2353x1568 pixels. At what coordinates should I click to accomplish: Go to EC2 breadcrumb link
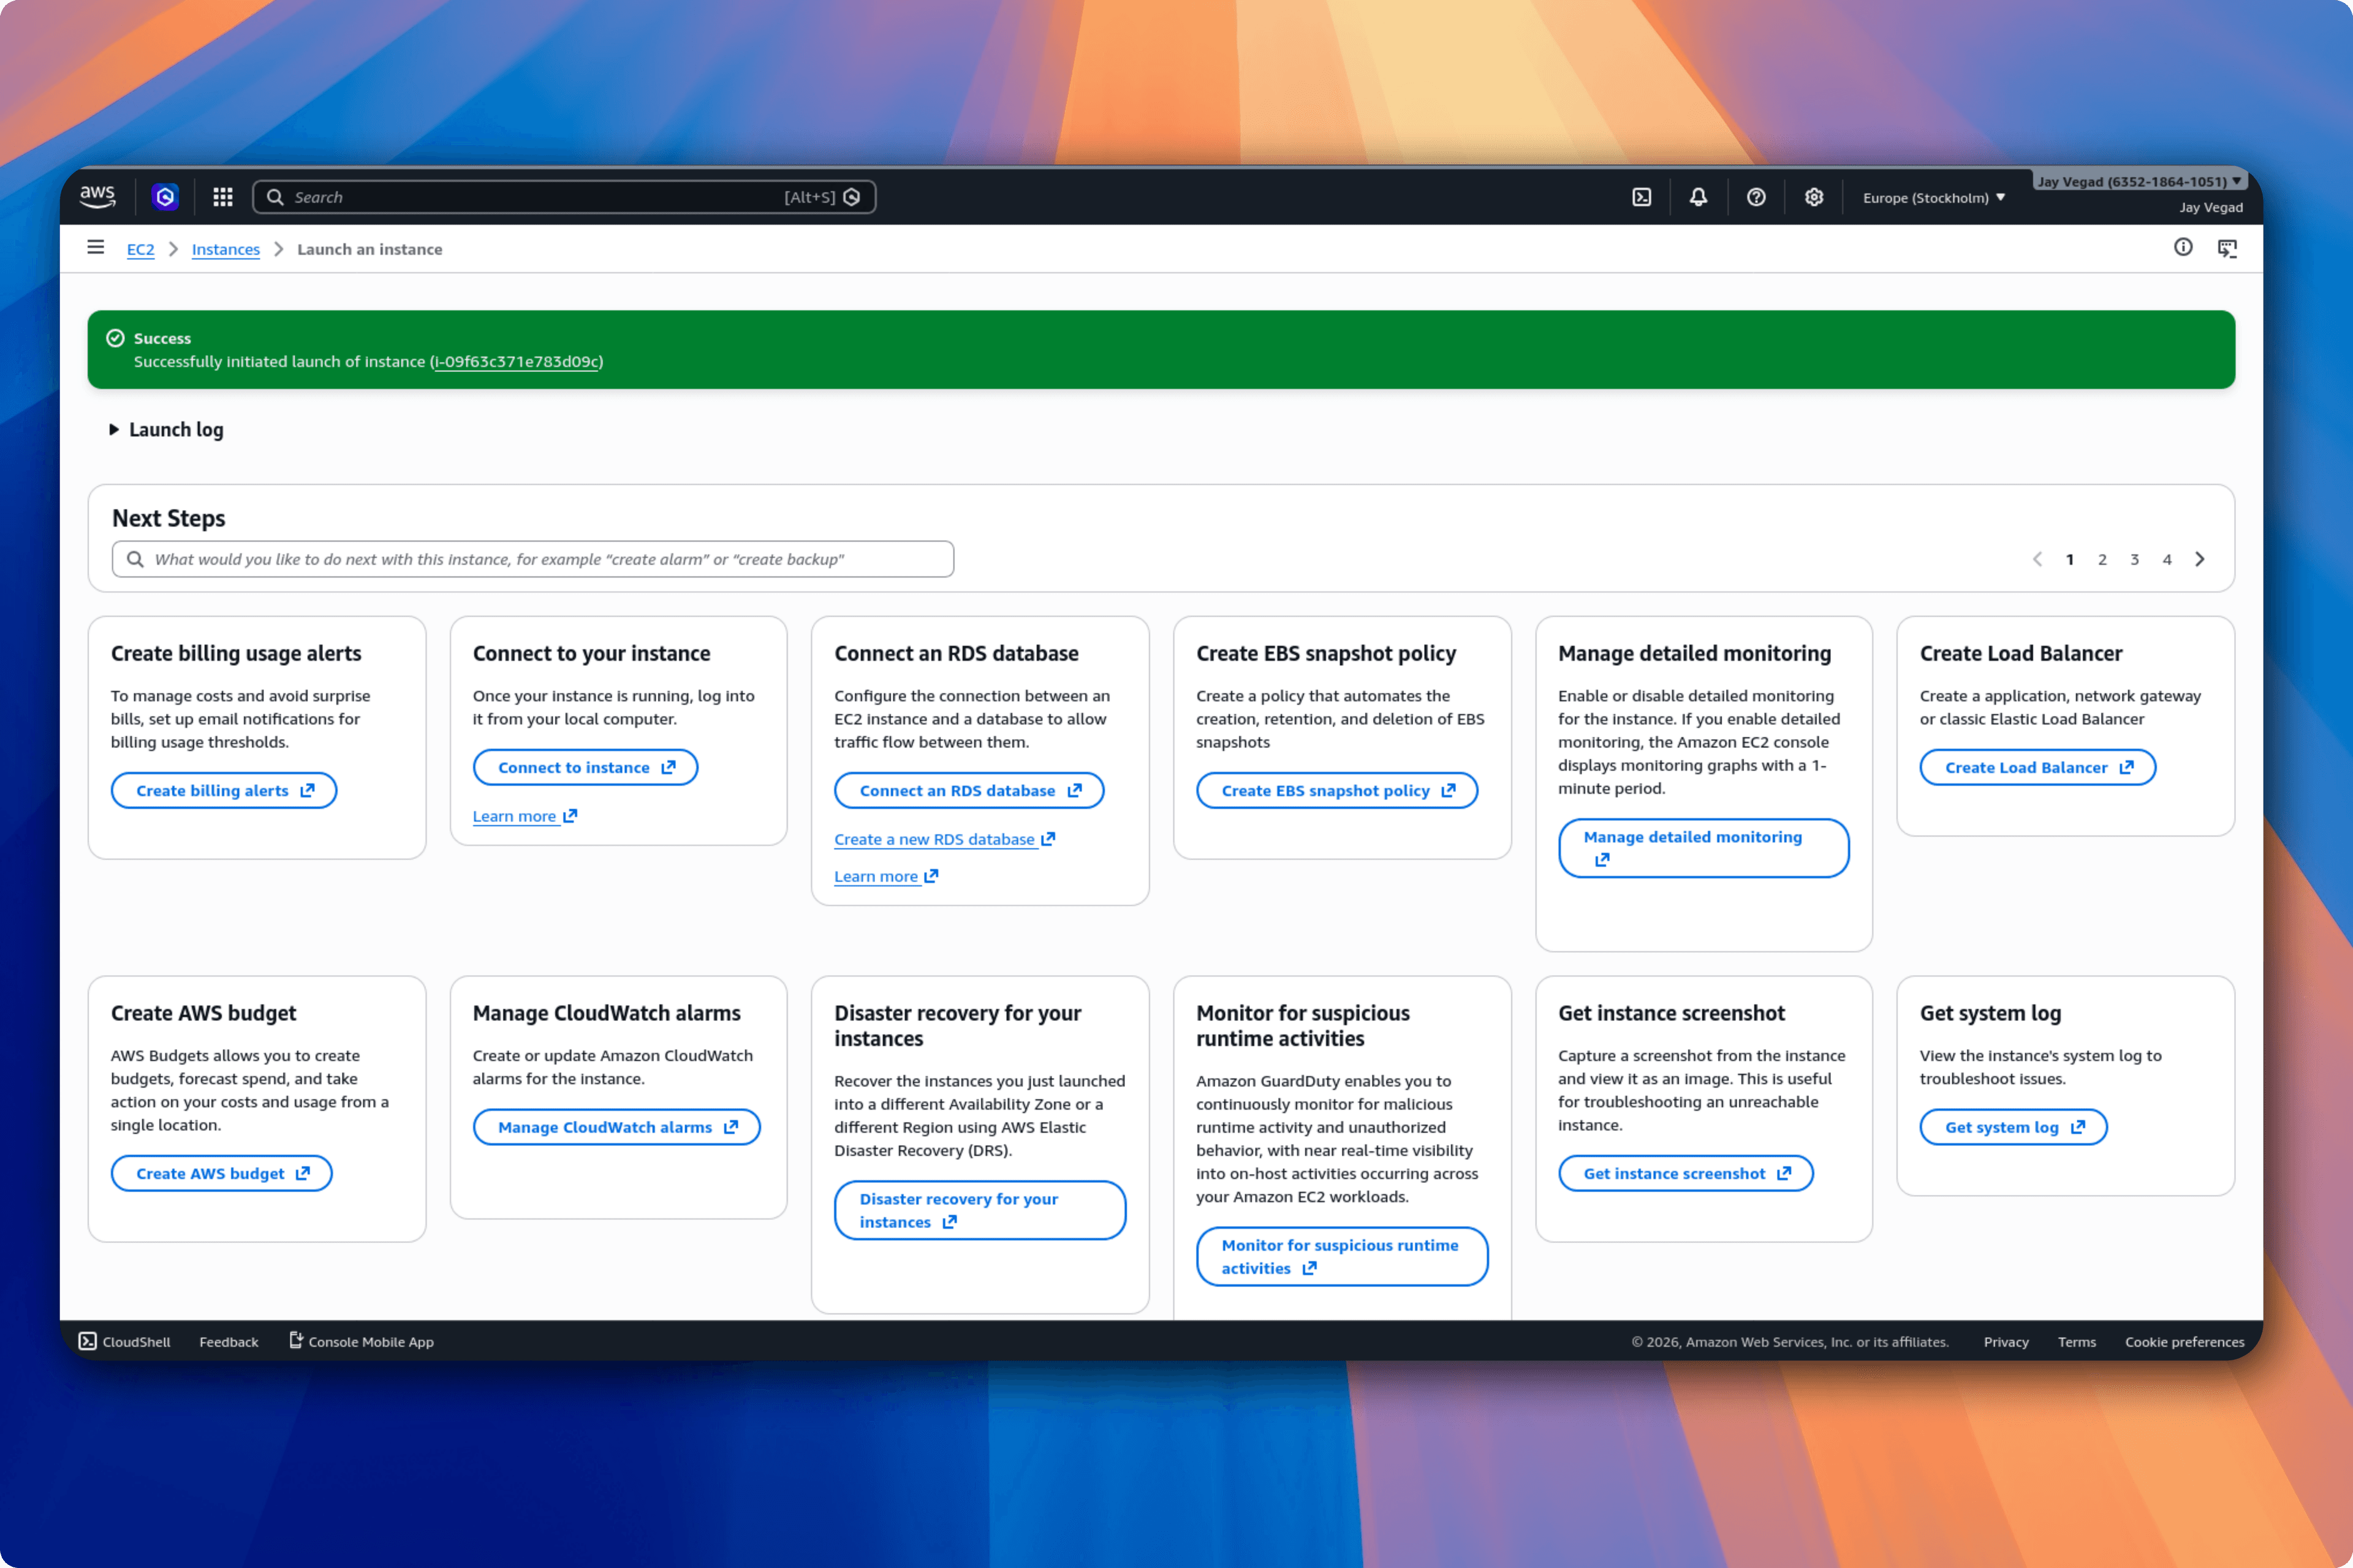pyautogui.click(x=141, y=250)
